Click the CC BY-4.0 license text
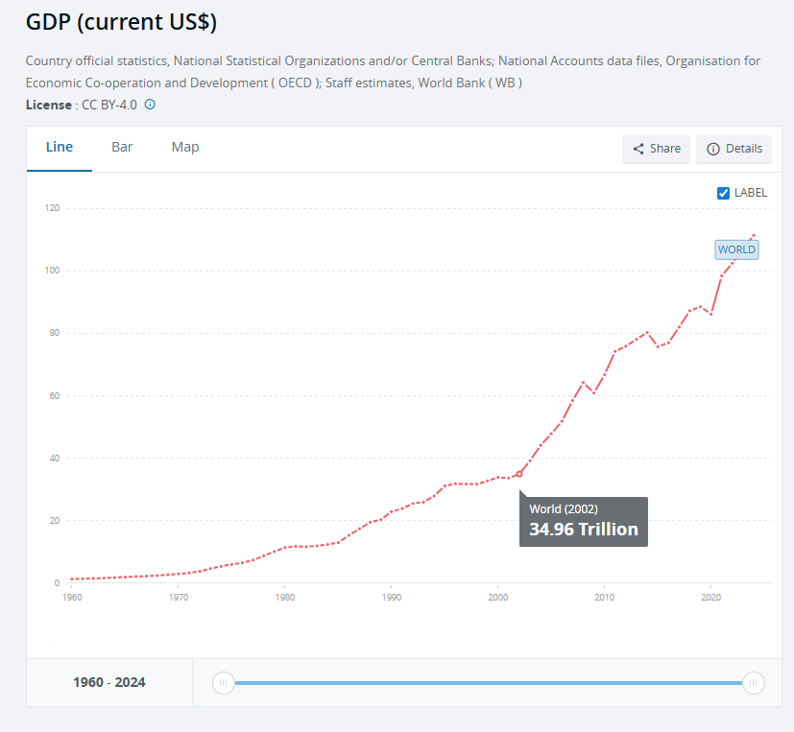 (x=109, y=105)
